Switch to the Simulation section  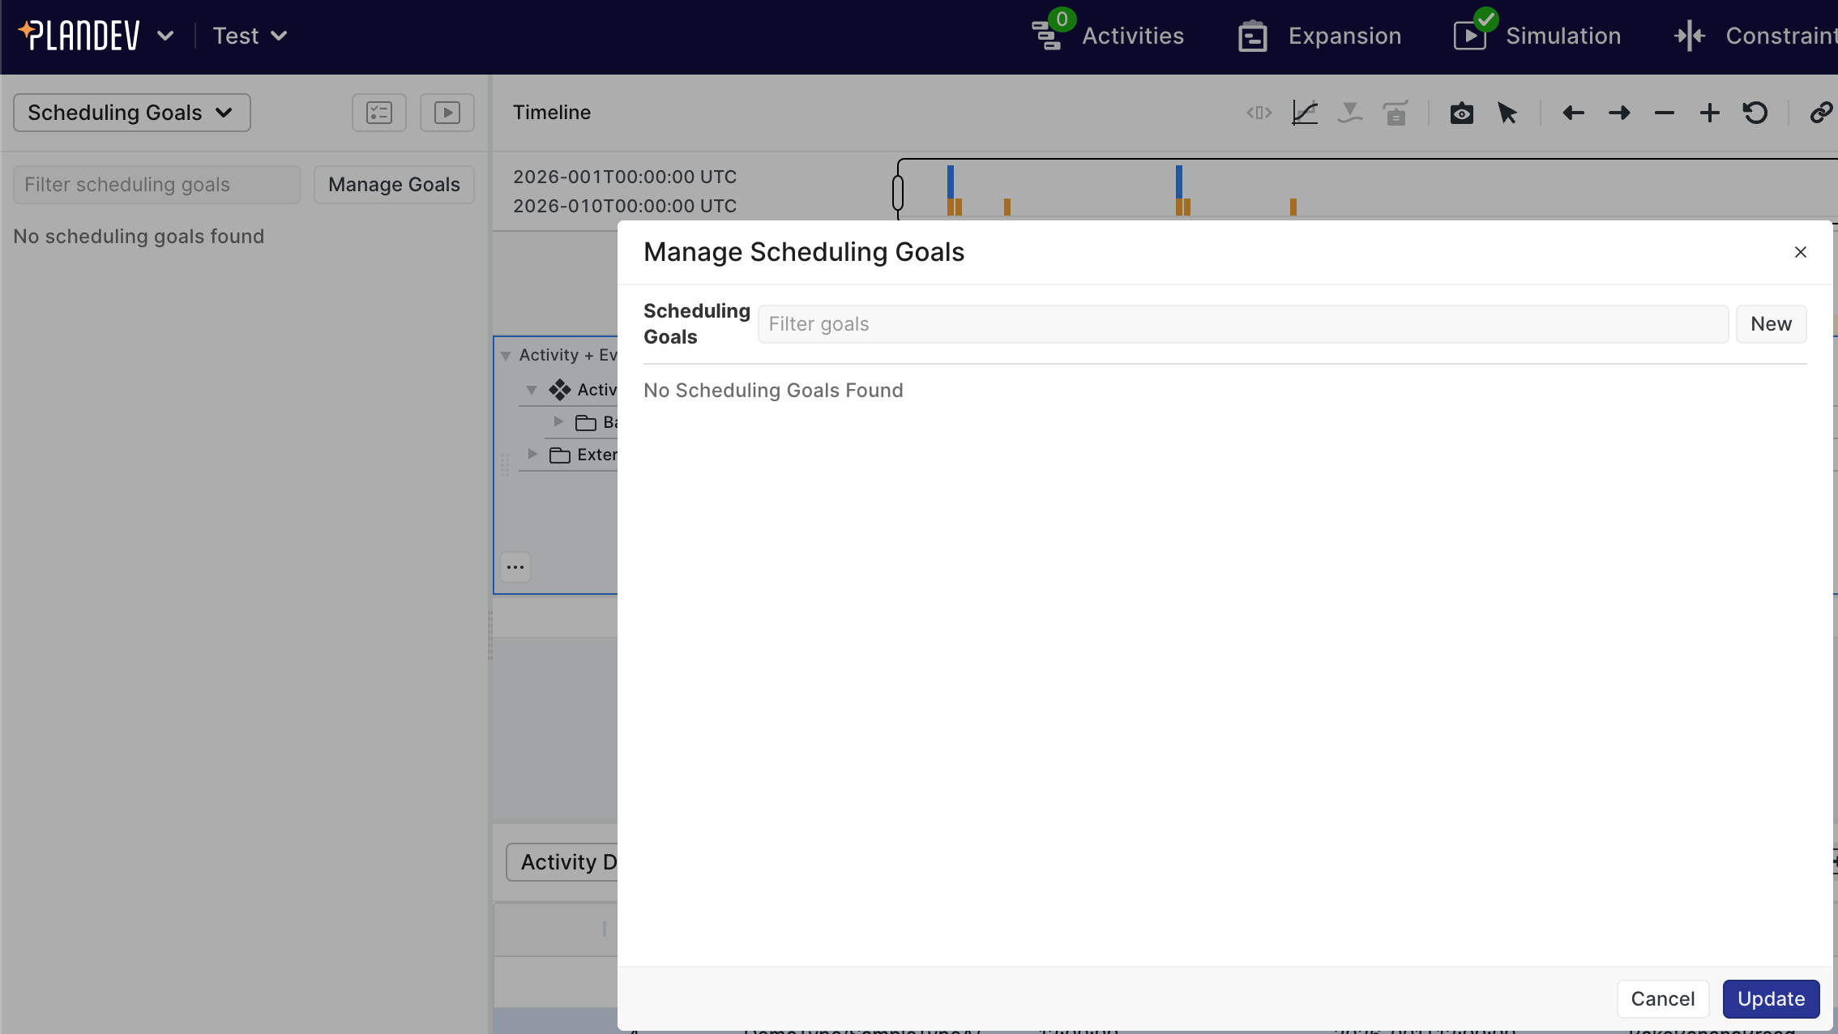pos(1537,36)
